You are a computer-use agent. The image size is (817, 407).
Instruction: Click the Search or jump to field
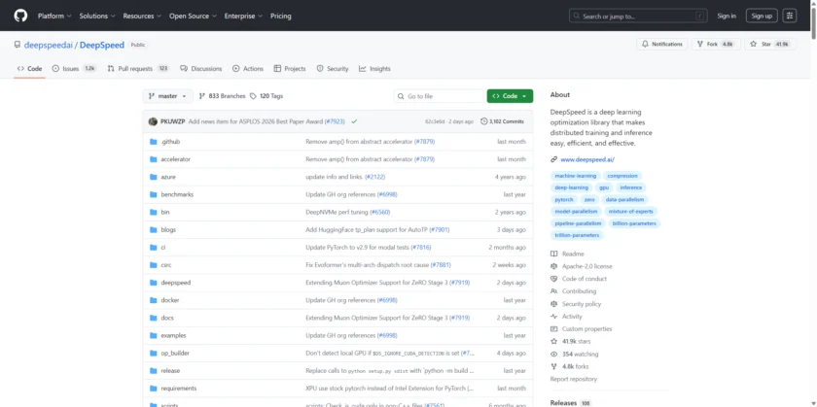click(640, 17)
